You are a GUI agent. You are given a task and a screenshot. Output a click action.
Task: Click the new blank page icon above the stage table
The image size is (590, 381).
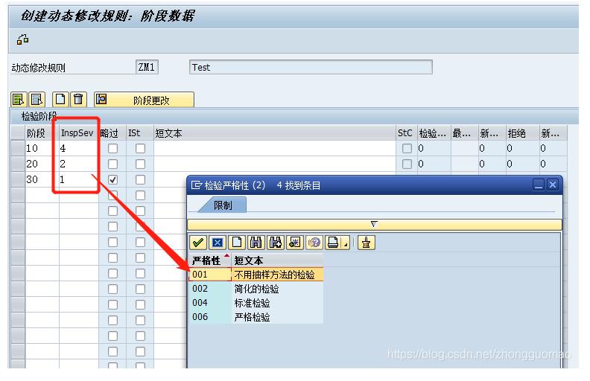[x=60, y=100]
